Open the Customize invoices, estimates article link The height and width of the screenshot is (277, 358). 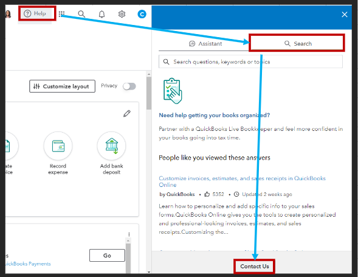(242, 181)
